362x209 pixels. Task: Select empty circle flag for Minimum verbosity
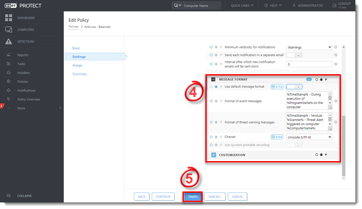[x=211, y=47]
